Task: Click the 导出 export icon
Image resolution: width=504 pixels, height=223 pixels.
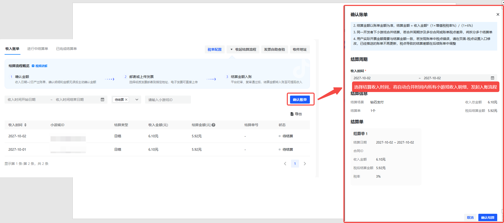Action: coord(292,114)
